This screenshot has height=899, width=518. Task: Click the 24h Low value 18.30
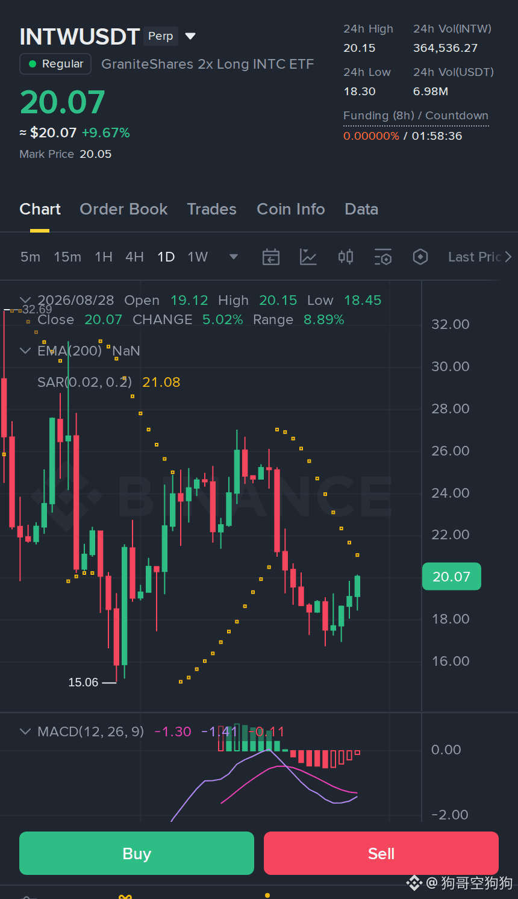tap(360, 92)
